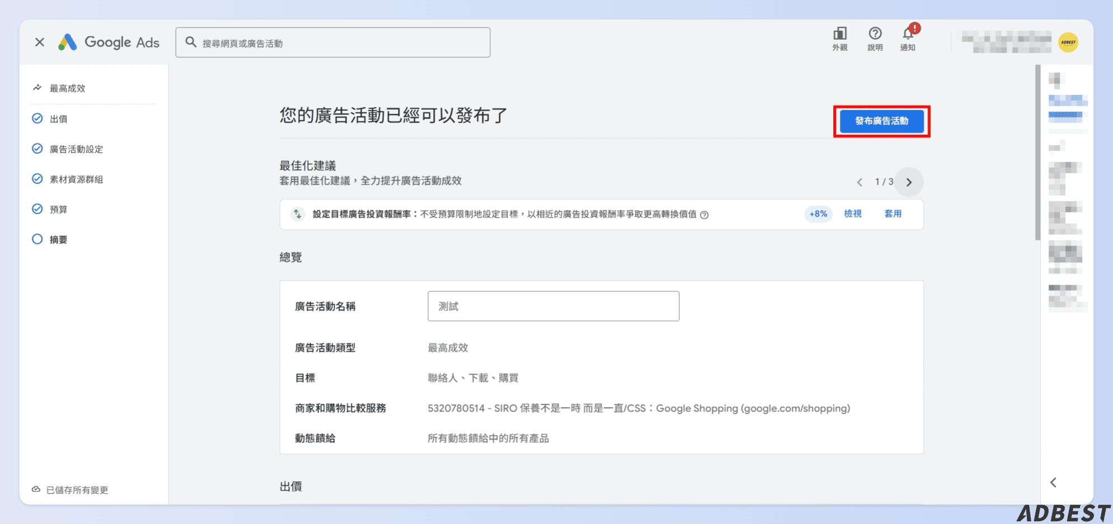
Task: Click the cloud saved icon at the bottom left
Action: click(x=36, y=489)
